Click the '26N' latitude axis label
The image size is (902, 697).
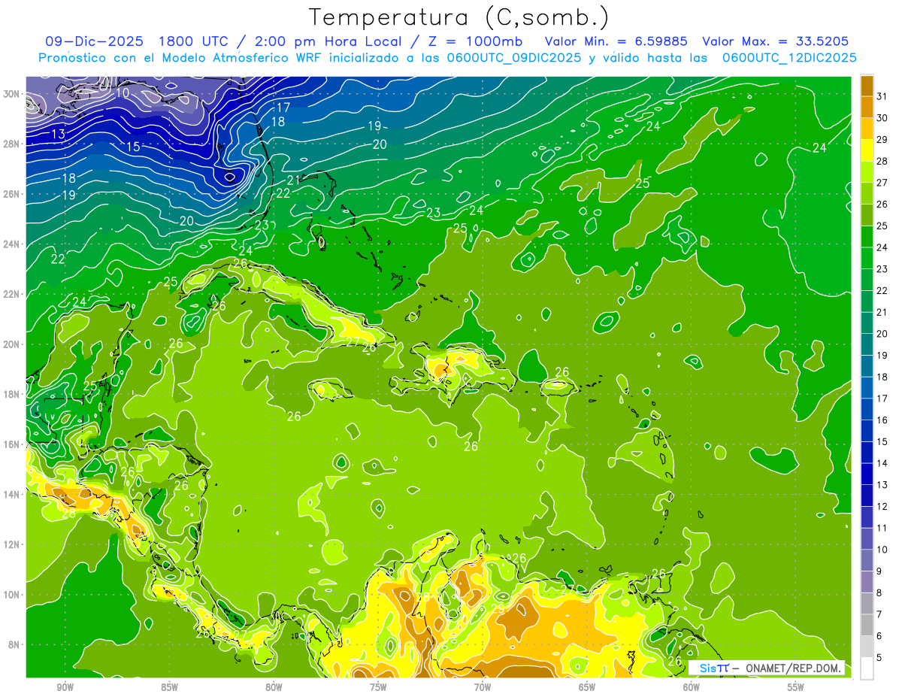click(11, 194)
